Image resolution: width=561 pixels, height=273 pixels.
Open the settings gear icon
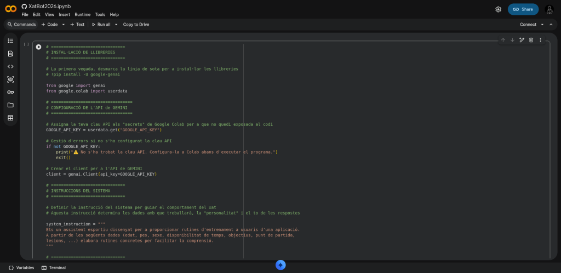click(x=498, y=9)
